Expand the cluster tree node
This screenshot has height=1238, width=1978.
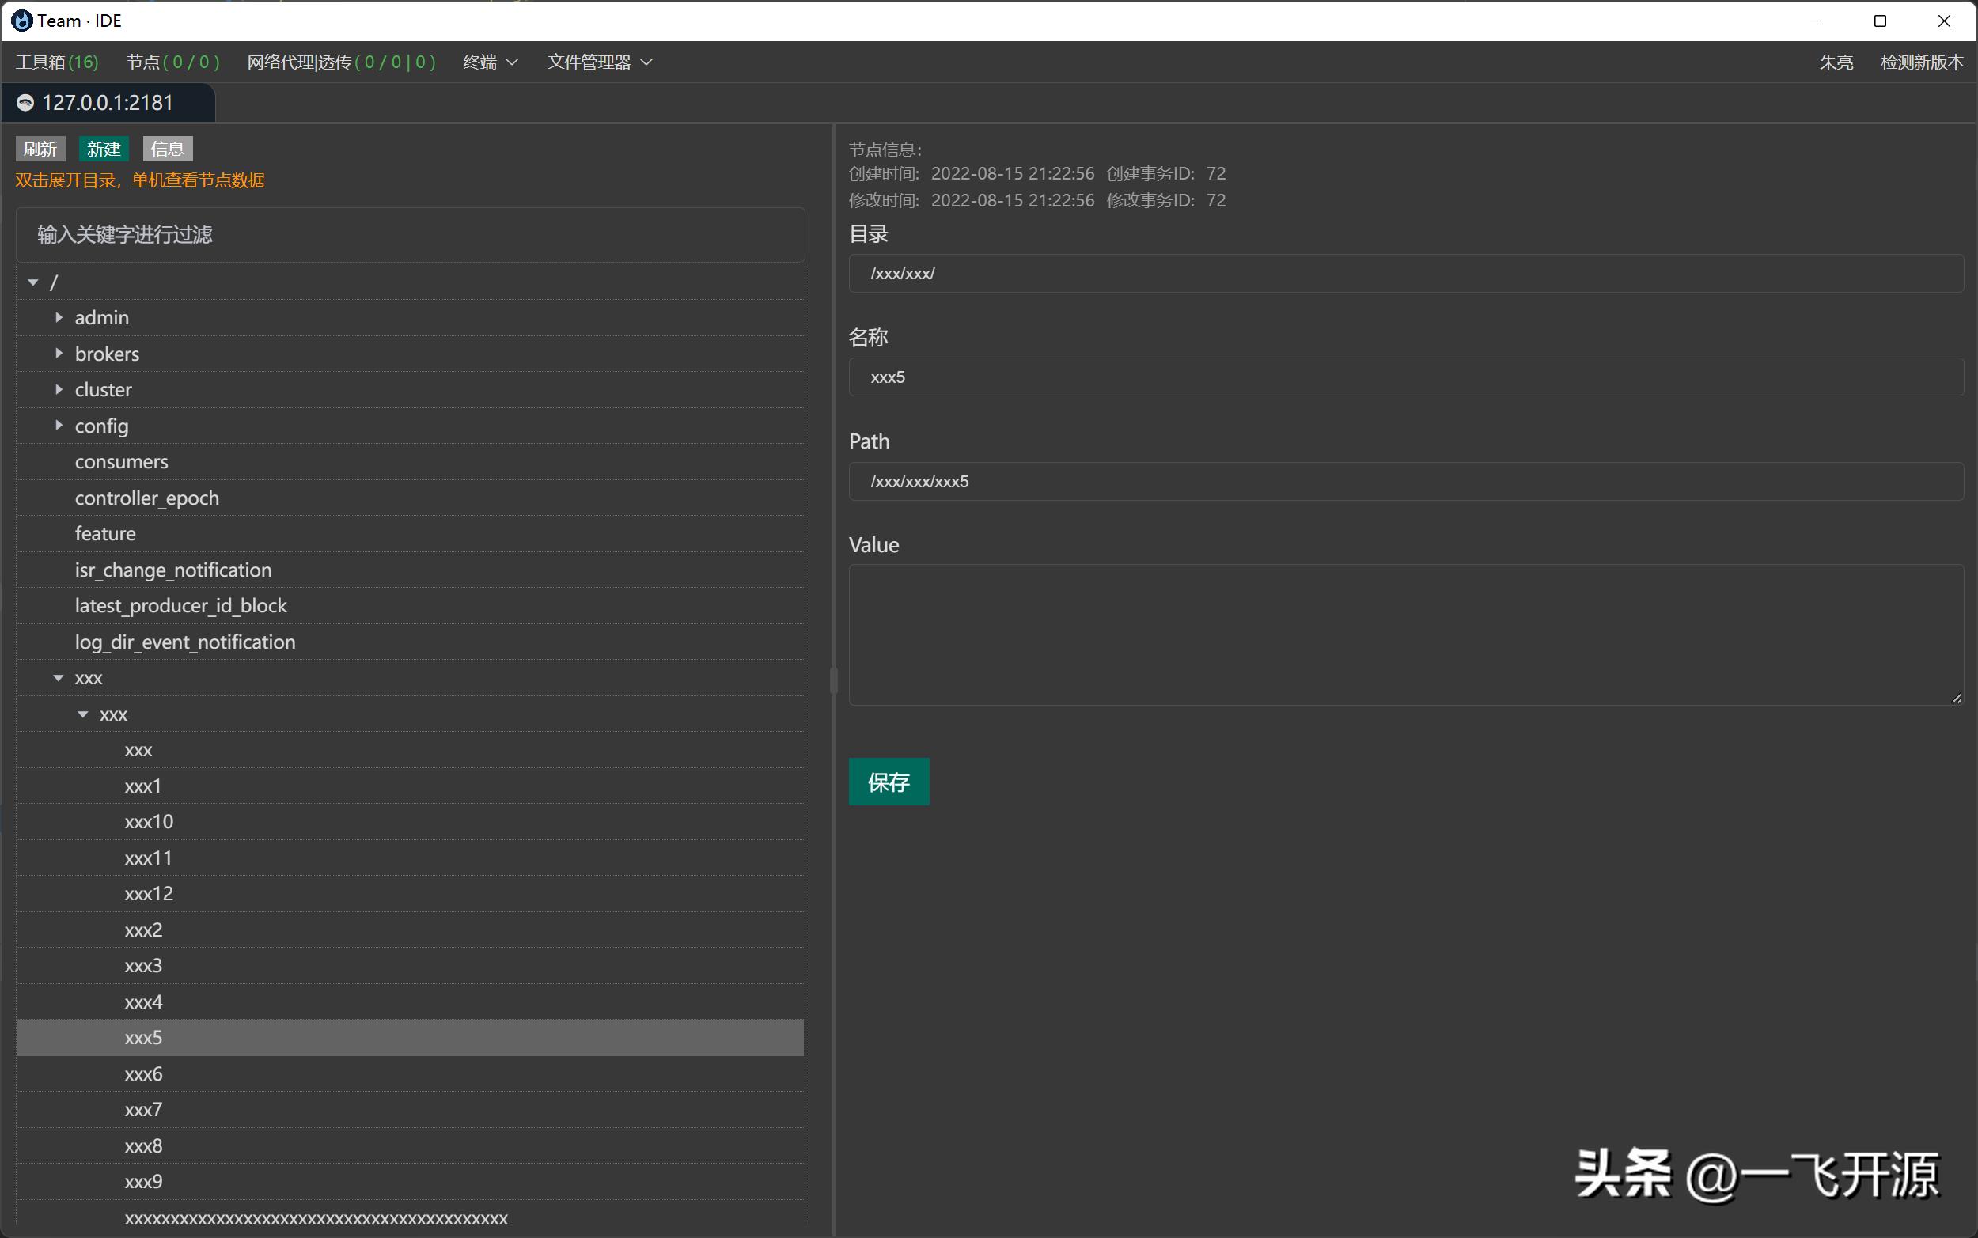59,390
